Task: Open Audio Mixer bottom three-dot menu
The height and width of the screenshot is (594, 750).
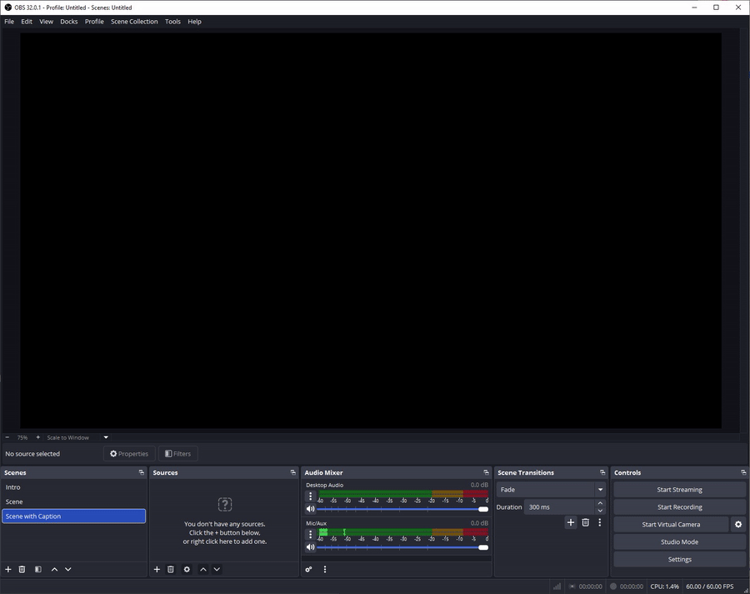Action: tap(325, 569)
